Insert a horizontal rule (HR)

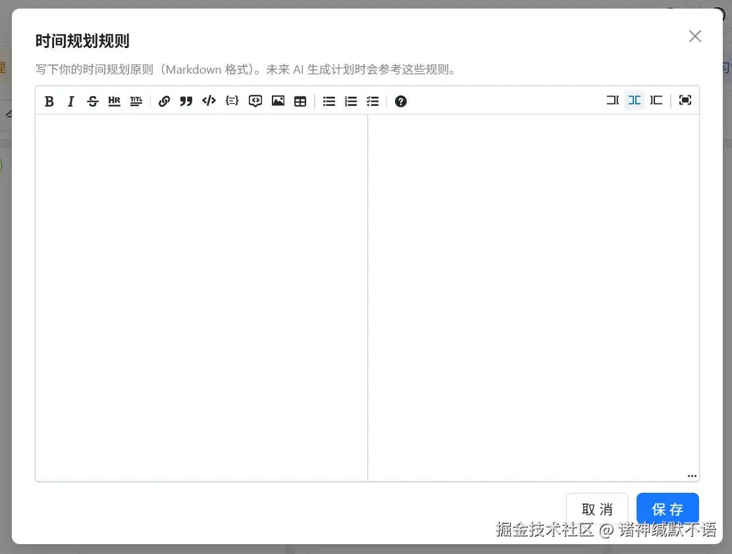[x=115, y=101]
